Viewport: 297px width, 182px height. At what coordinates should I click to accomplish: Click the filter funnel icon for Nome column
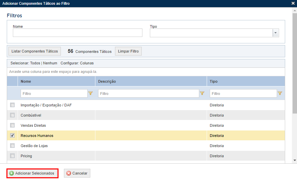tap(91, 93)
